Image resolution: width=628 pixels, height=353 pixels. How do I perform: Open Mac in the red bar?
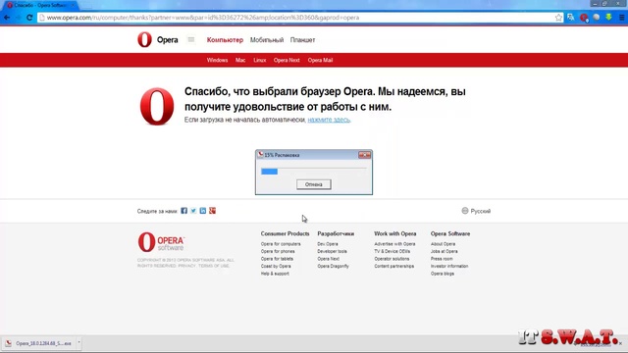pos(240,60)
